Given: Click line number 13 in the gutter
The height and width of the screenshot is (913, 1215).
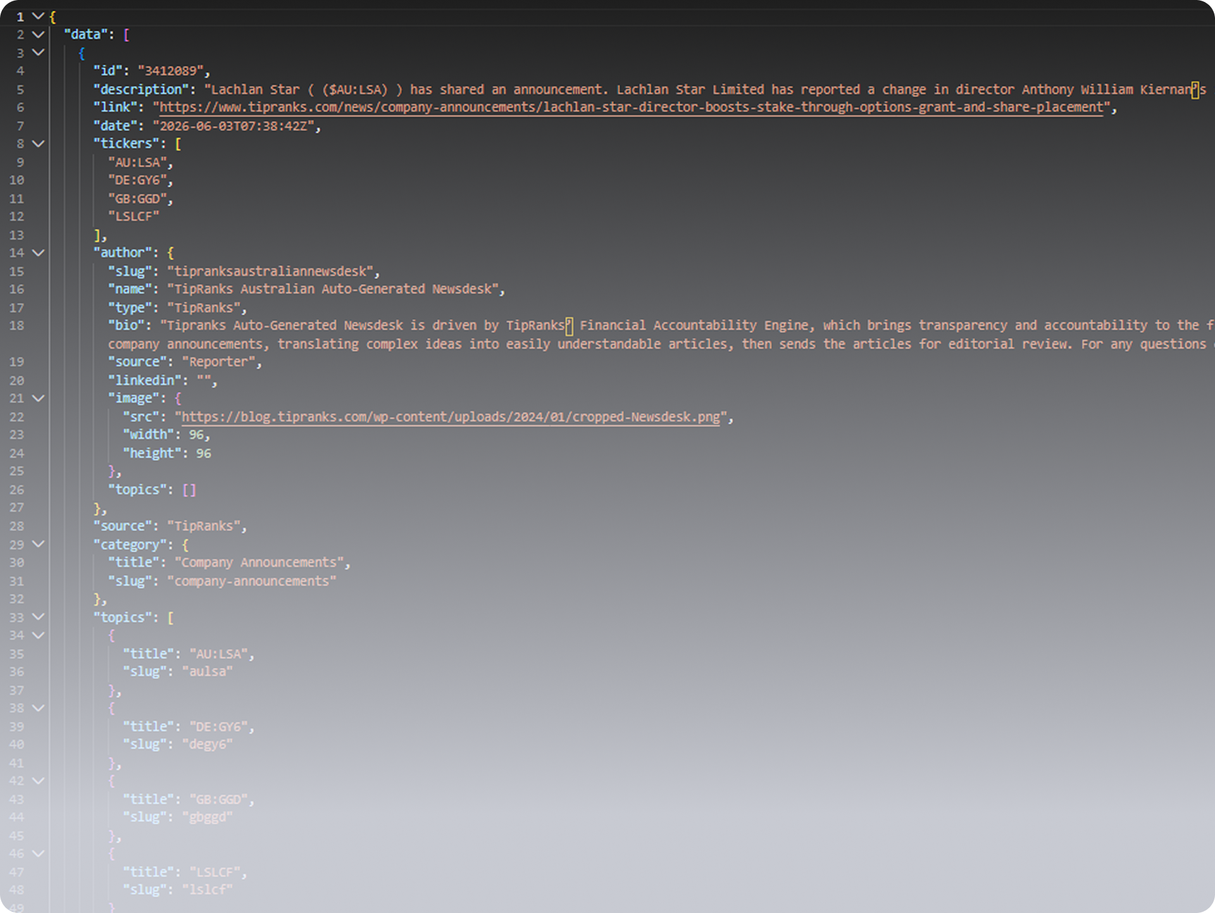Looking at the screenshot, I should 16,235.
